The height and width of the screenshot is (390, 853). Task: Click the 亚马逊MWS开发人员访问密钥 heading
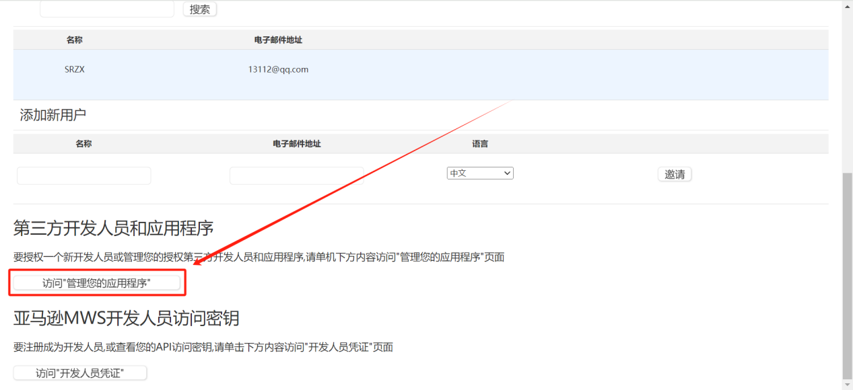[x=126, y=317]
